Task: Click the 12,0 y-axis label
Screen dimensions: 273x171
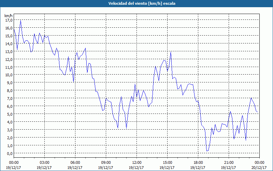Action: pos(9,59)
